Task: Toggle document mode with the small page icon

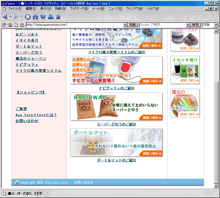Action: (x=16, y=25)
